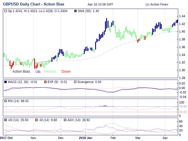Click the GBPUSD Daily Chart title

pyautogui.click(x=34, y=4)
